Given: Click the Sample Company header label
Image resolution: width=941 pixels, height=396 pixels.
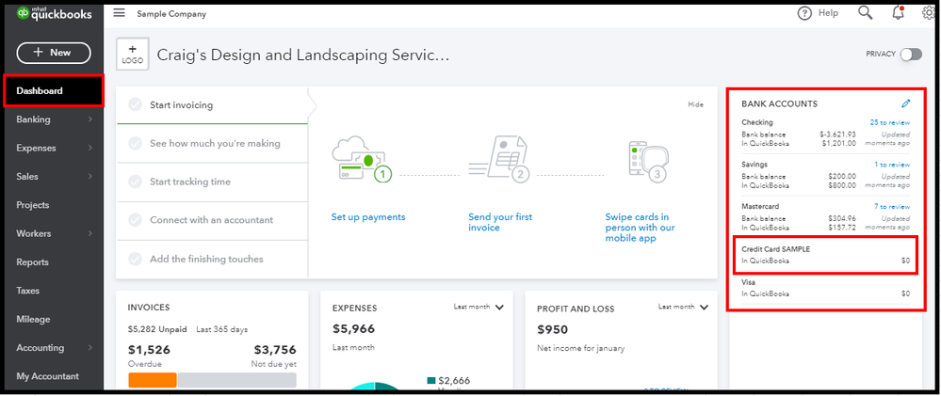Looking at the screenshot, I should click(171, 14).
